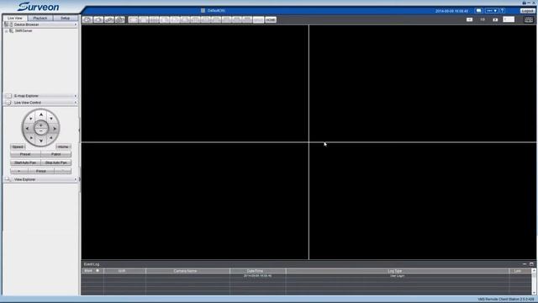Select the SMRServer item in Device Browser

click(24, 30)
